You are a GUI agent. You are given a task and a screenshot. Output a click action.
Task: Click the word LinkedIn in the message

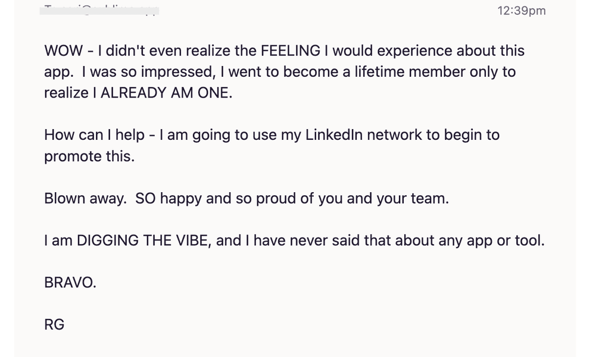point(334,135)
